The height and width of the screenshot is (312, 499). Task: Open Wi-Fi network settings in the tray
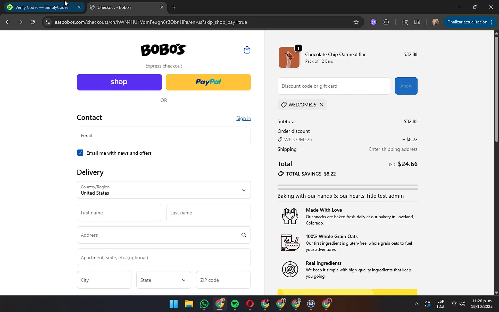pyautogui.click(x=454, y=304)
